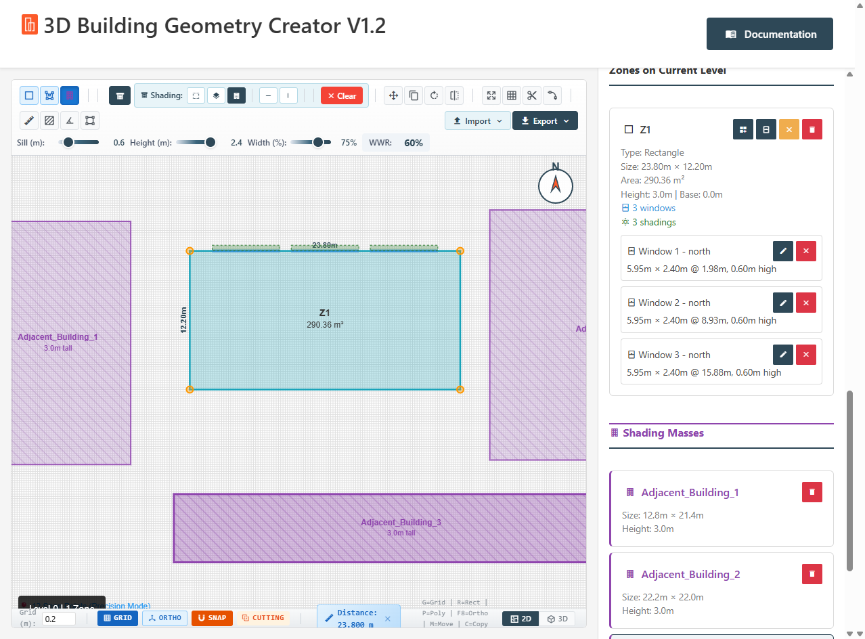Screen dimensions: 865x639
Task: Click the scissors cut tool
Action: (532, 95)
